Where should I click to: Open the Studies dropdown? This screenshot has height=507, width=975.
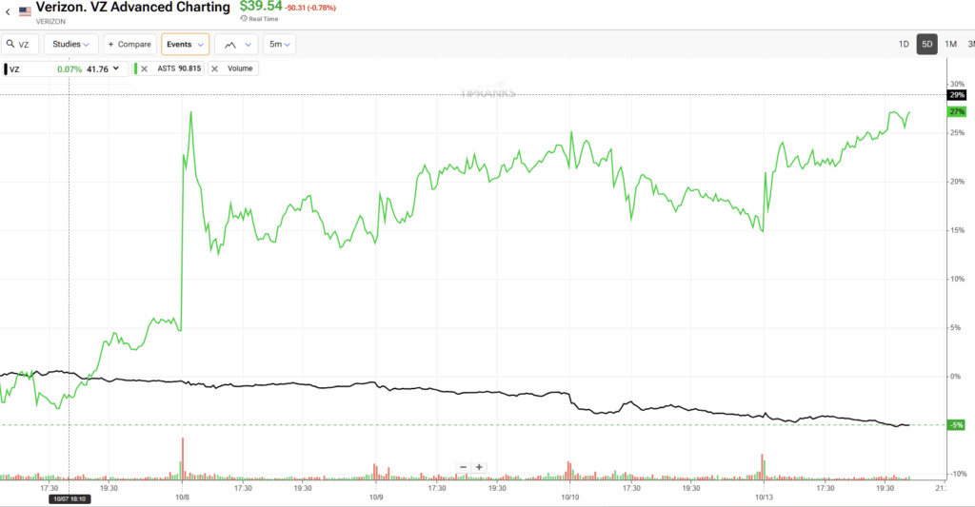[x=72, y=45]
